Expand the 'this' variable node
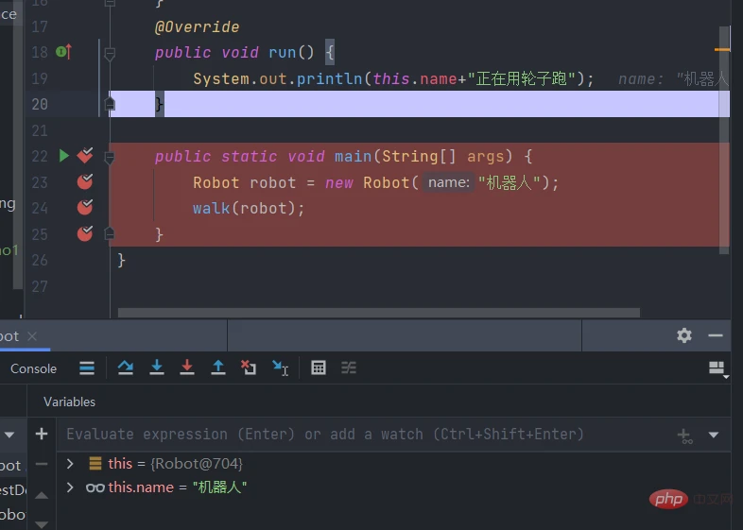Viewport: 743px width, 530px height. (70, 463)
